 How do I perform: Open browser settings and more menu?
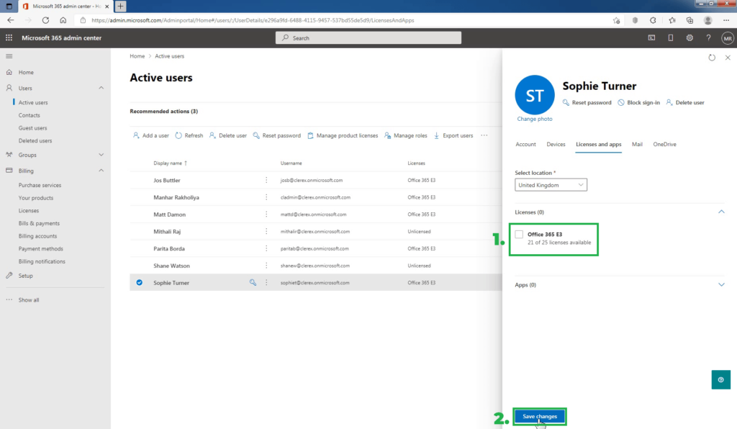click(726, 20)
